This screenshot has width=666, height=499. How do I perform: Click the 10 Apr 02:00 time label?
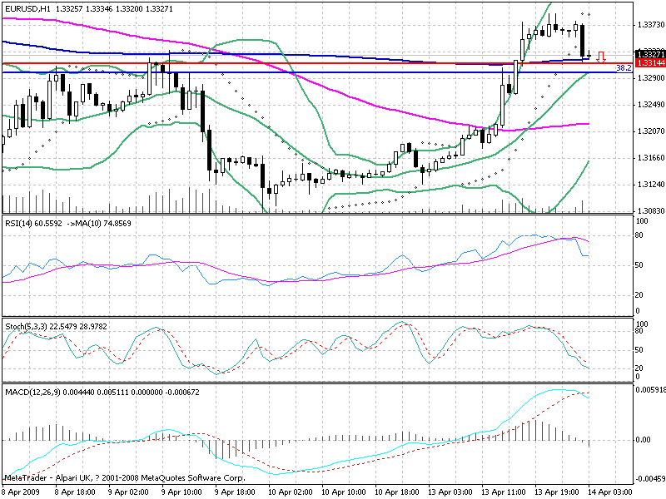291,492
